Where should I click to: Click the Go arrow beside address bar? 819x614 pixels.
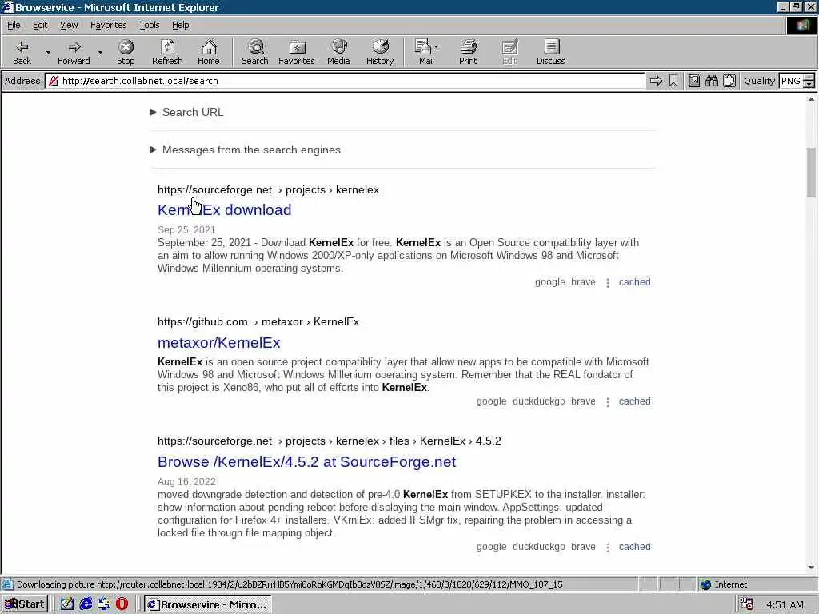[656, 81]
